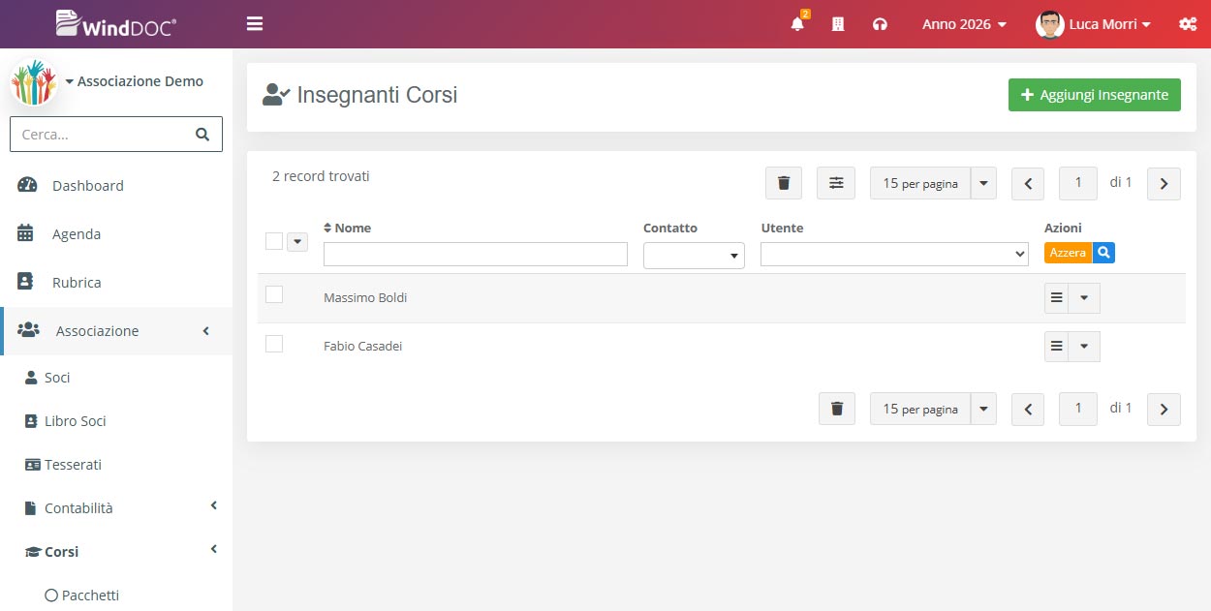Click the Cerca search input field
Image resolution: width=1211 pixels, height=611 pixels.
coord(102,134)
